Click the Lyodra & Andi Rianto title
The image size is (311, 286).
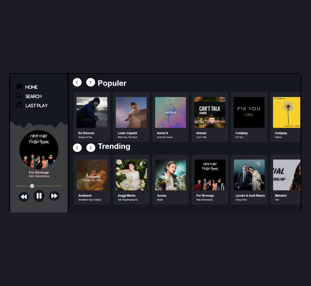click(250, 196)
